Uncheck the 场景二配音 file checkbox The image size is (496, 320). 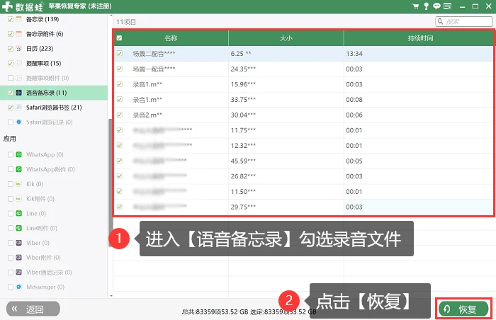pyautogui.click(x=120, y=53)
